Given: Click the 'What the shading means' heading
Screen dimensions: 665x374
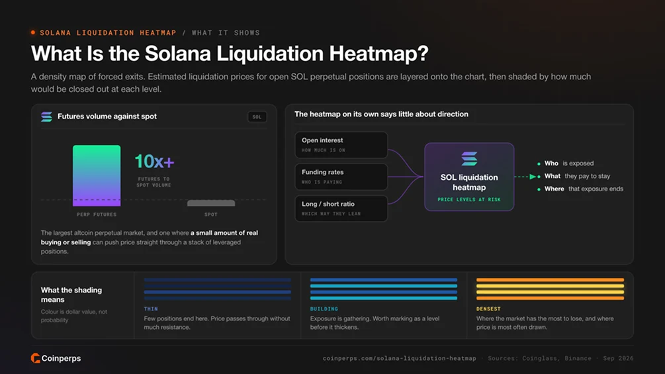Looking at the screenshot, I should click(71, 295).
